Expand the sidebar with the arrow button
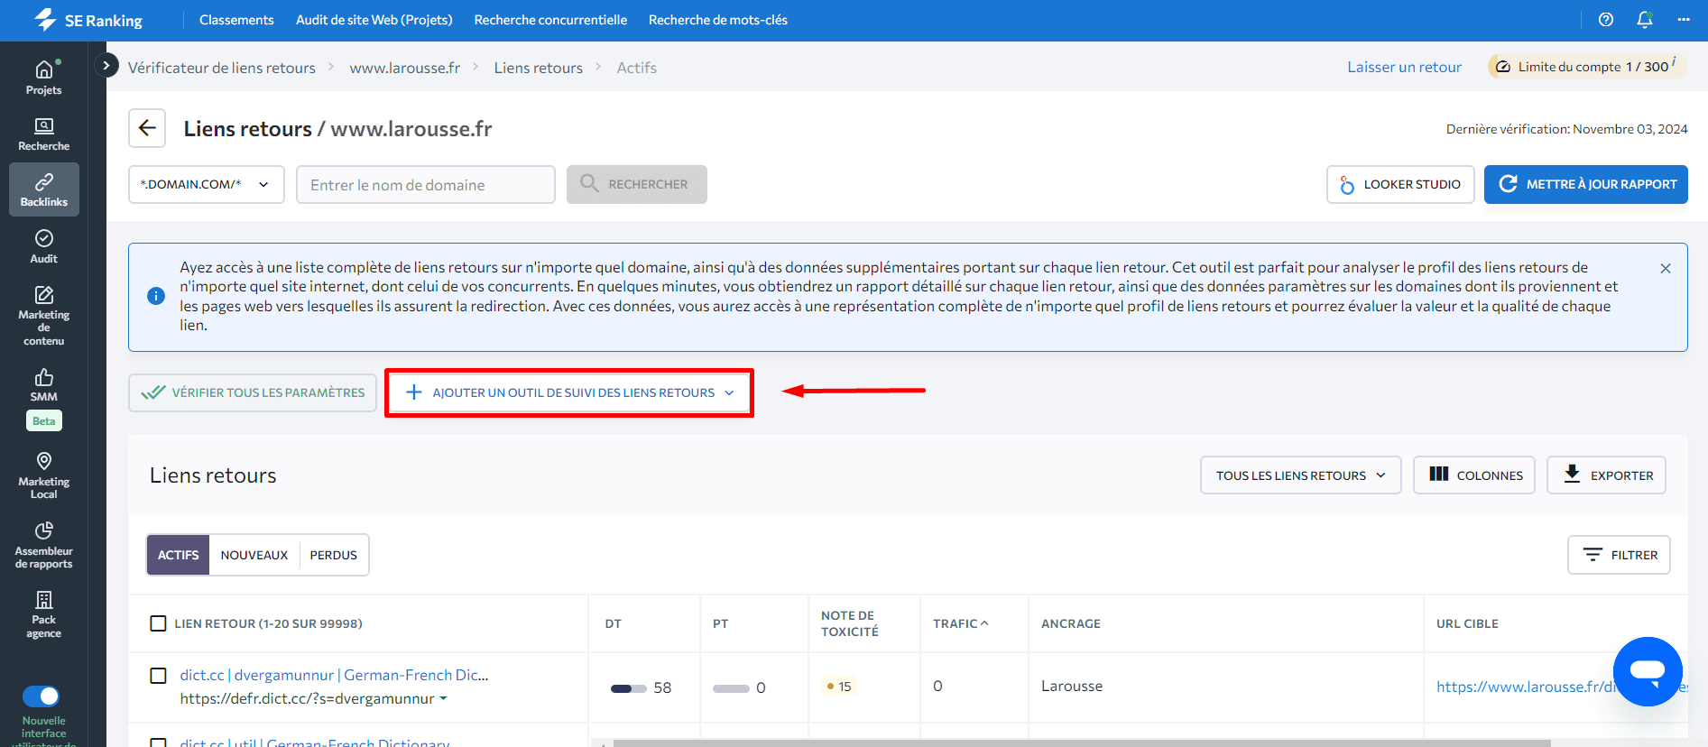The image size is (1708, 747). click(x=106, y=65)
